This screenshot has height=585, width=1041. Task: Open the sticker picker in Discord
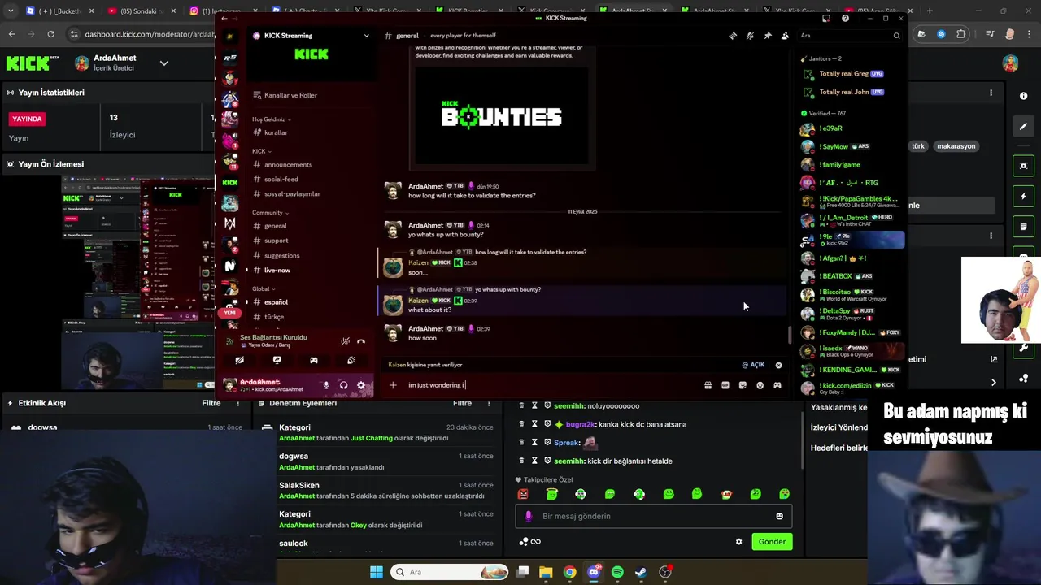coord(743,385)
